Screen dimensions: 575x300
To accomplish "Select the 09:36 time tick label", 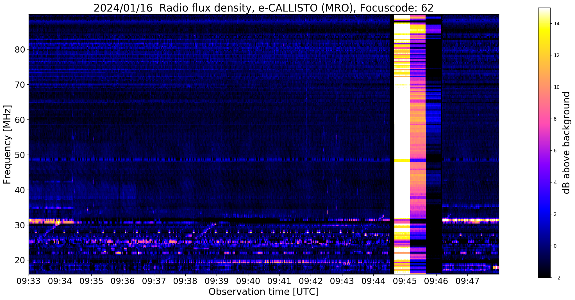I will tap(123, 281).
